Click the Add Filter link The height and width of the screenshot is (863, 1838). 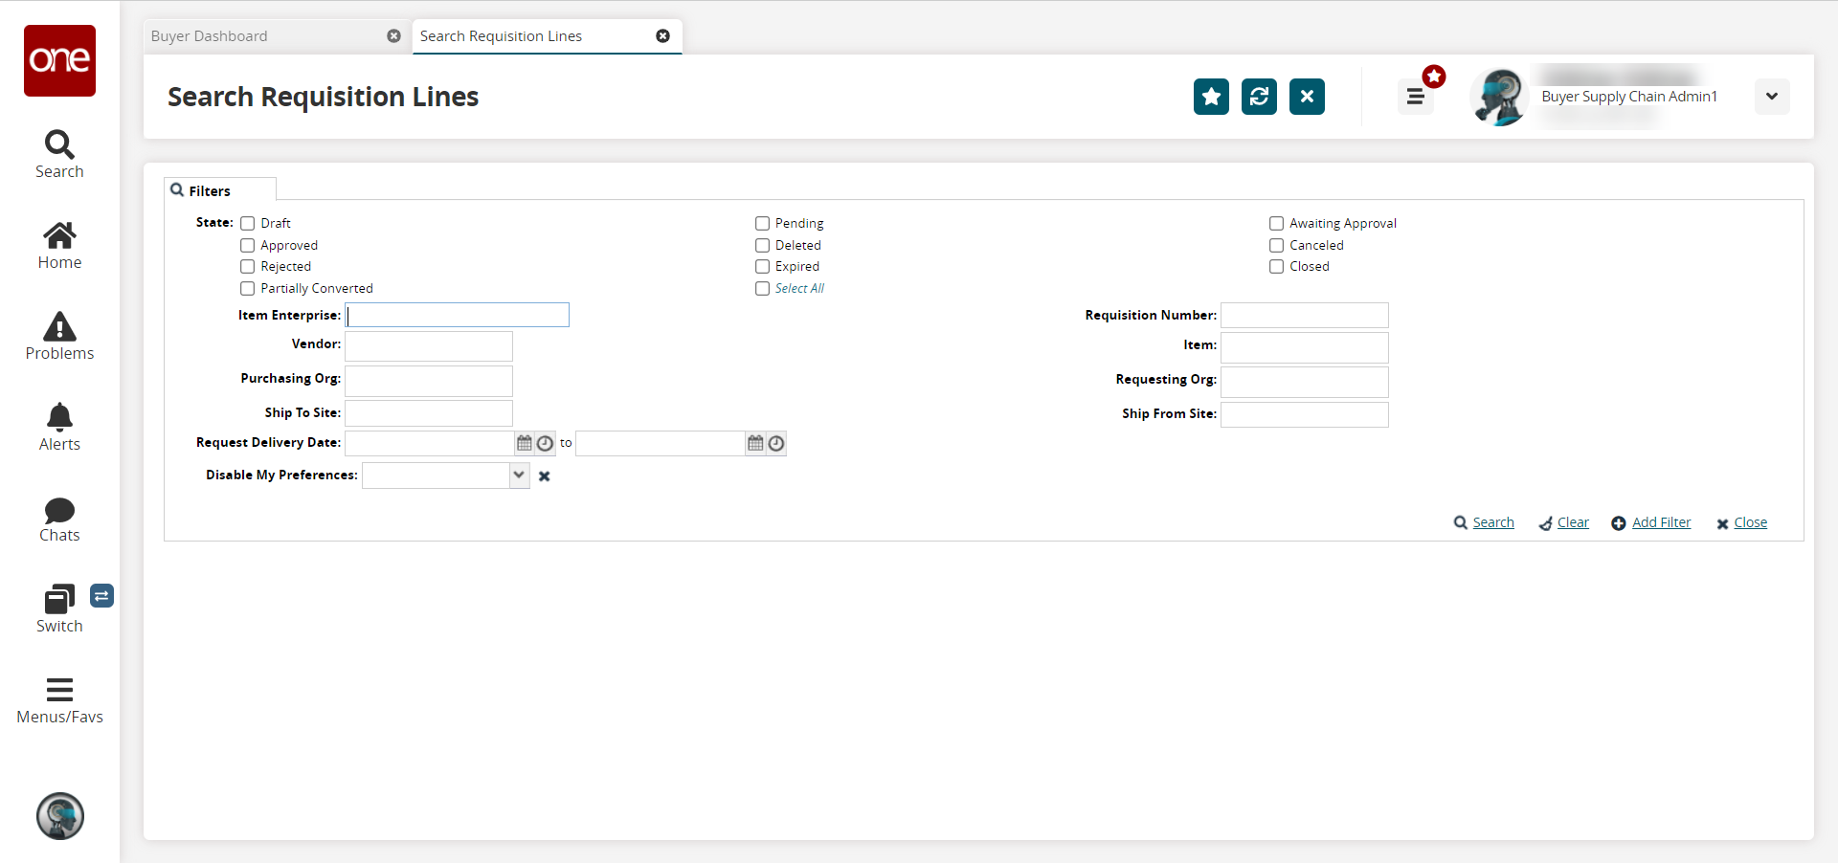pyautogui.click(x=1661, y=522)
